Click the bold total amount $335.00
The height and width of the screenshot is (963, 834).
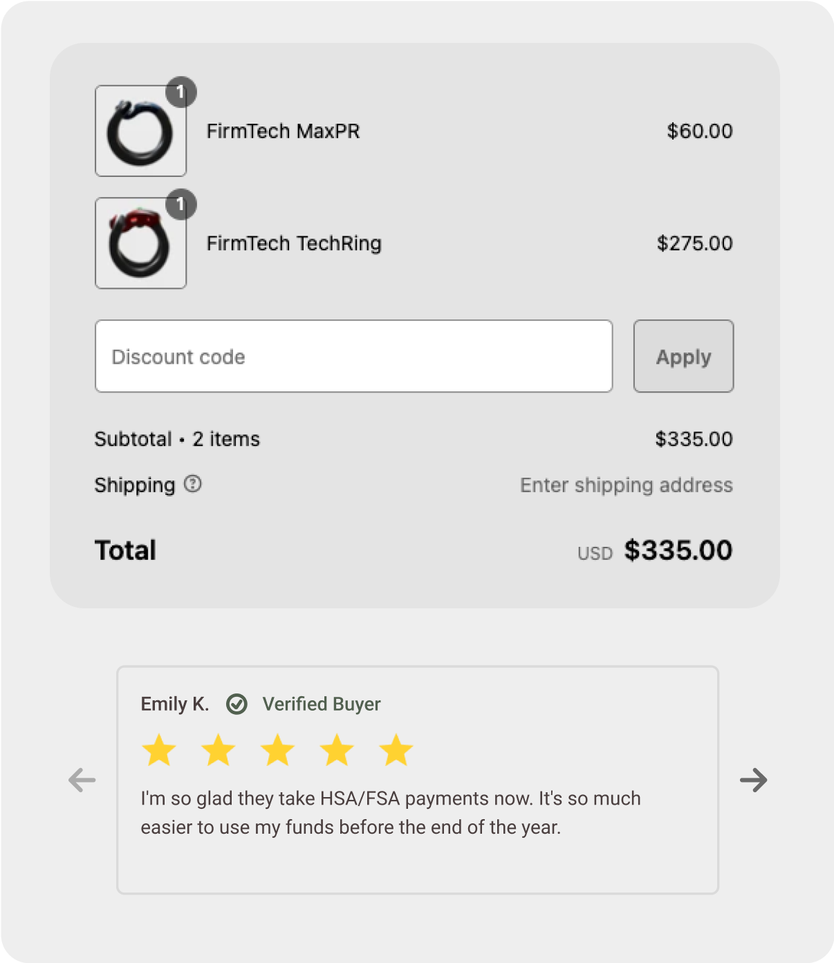pyautogui.click(x=678, y=550)
